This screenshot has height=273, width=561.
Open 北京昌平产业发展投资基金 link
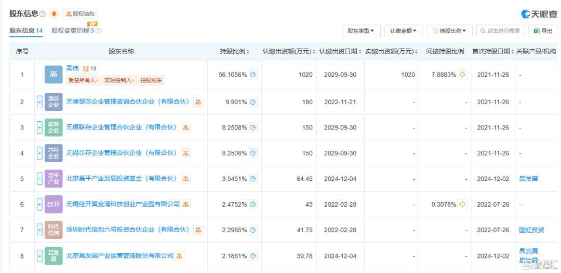(x=122, y=178)
